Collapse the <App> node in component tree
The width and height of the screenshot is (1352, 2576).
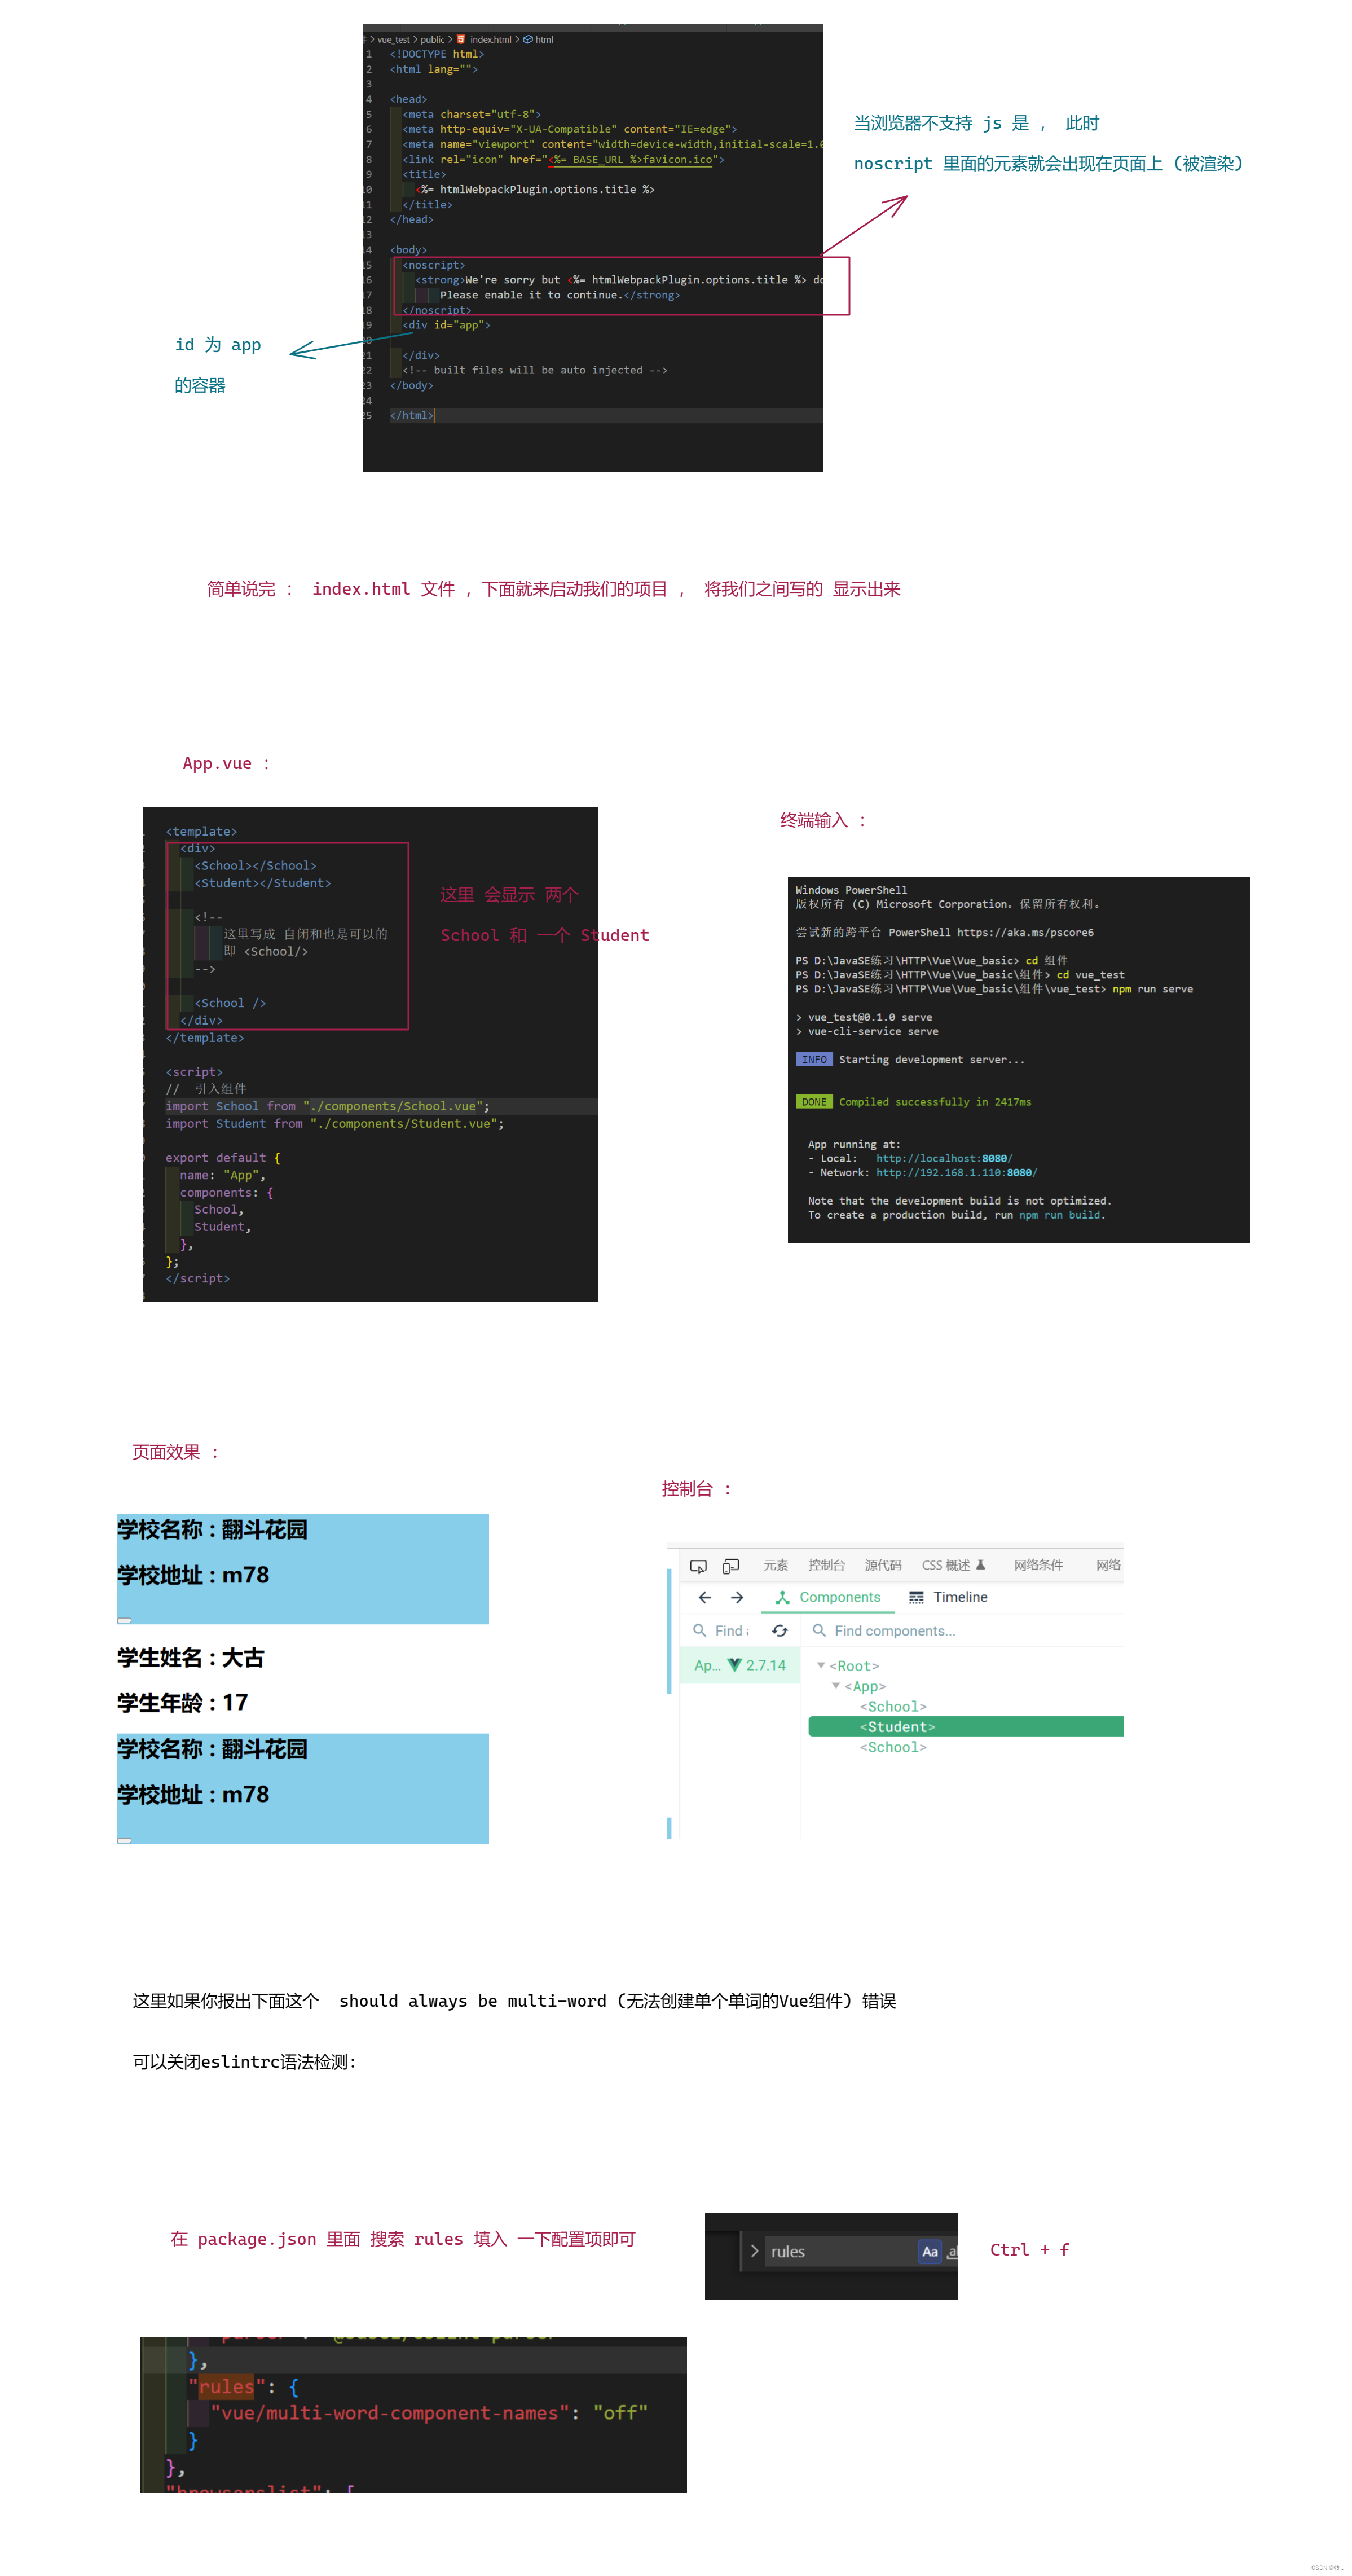tap(836, 1685)
